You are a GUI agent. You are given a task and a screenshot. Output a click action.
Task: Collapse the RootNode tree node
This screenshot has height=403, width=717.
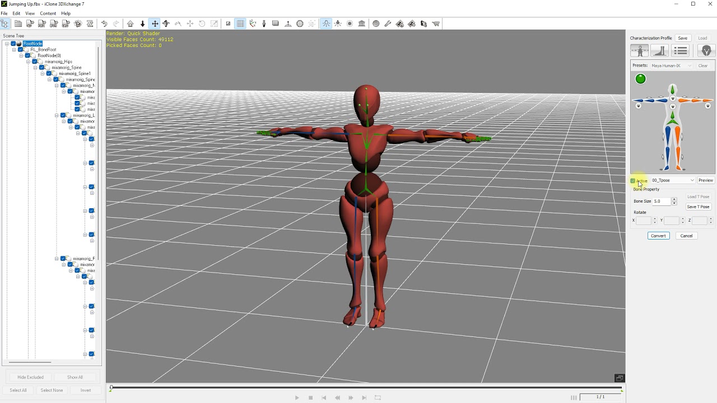point(7,44)
